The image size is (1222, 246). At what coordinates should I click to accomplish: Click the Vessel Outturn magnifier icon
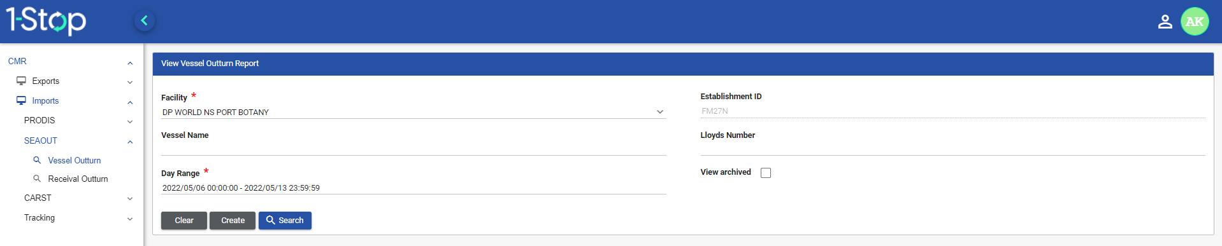point(37,160)
